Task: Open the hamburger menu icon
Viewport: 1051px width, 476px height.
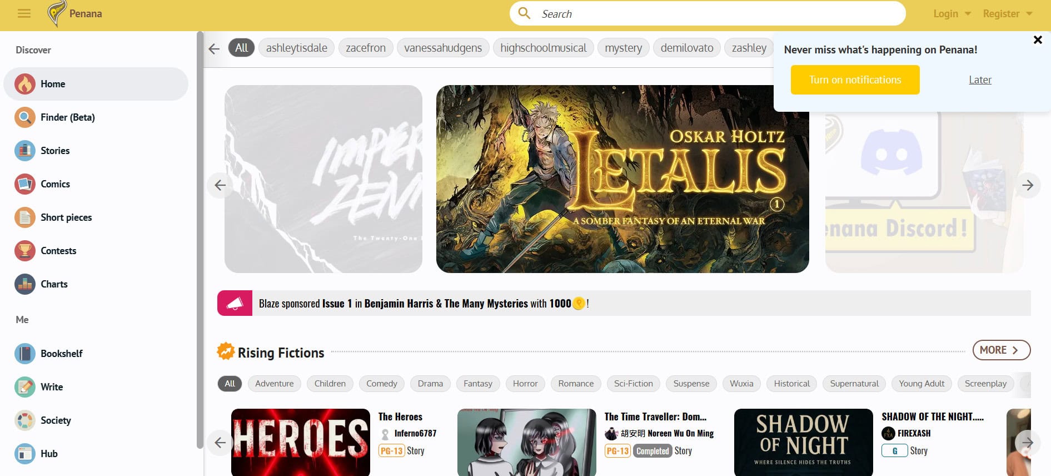Action: tap(24, 13)
